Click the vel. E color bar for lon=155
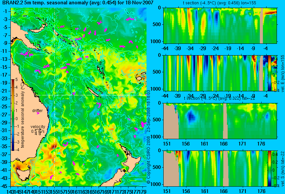Screen dimensions: 285x194 [x=270, y=73]
